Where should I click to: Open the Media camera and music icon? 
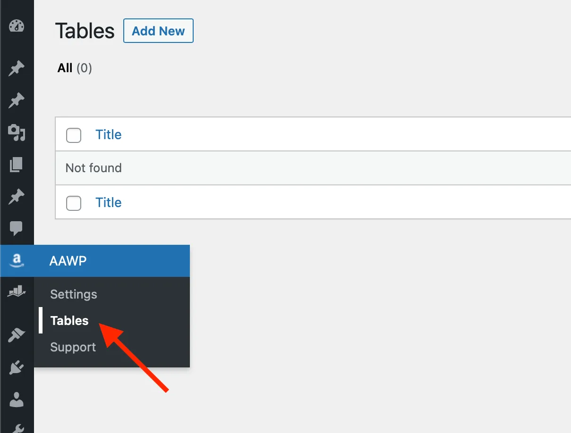pos(17,133)
